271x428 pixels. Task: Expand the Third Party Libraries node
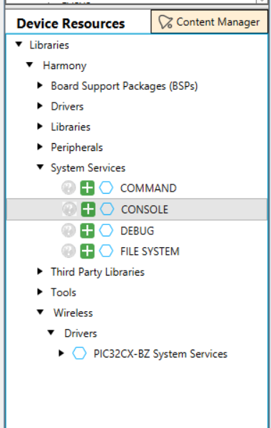tap(40, 271)
